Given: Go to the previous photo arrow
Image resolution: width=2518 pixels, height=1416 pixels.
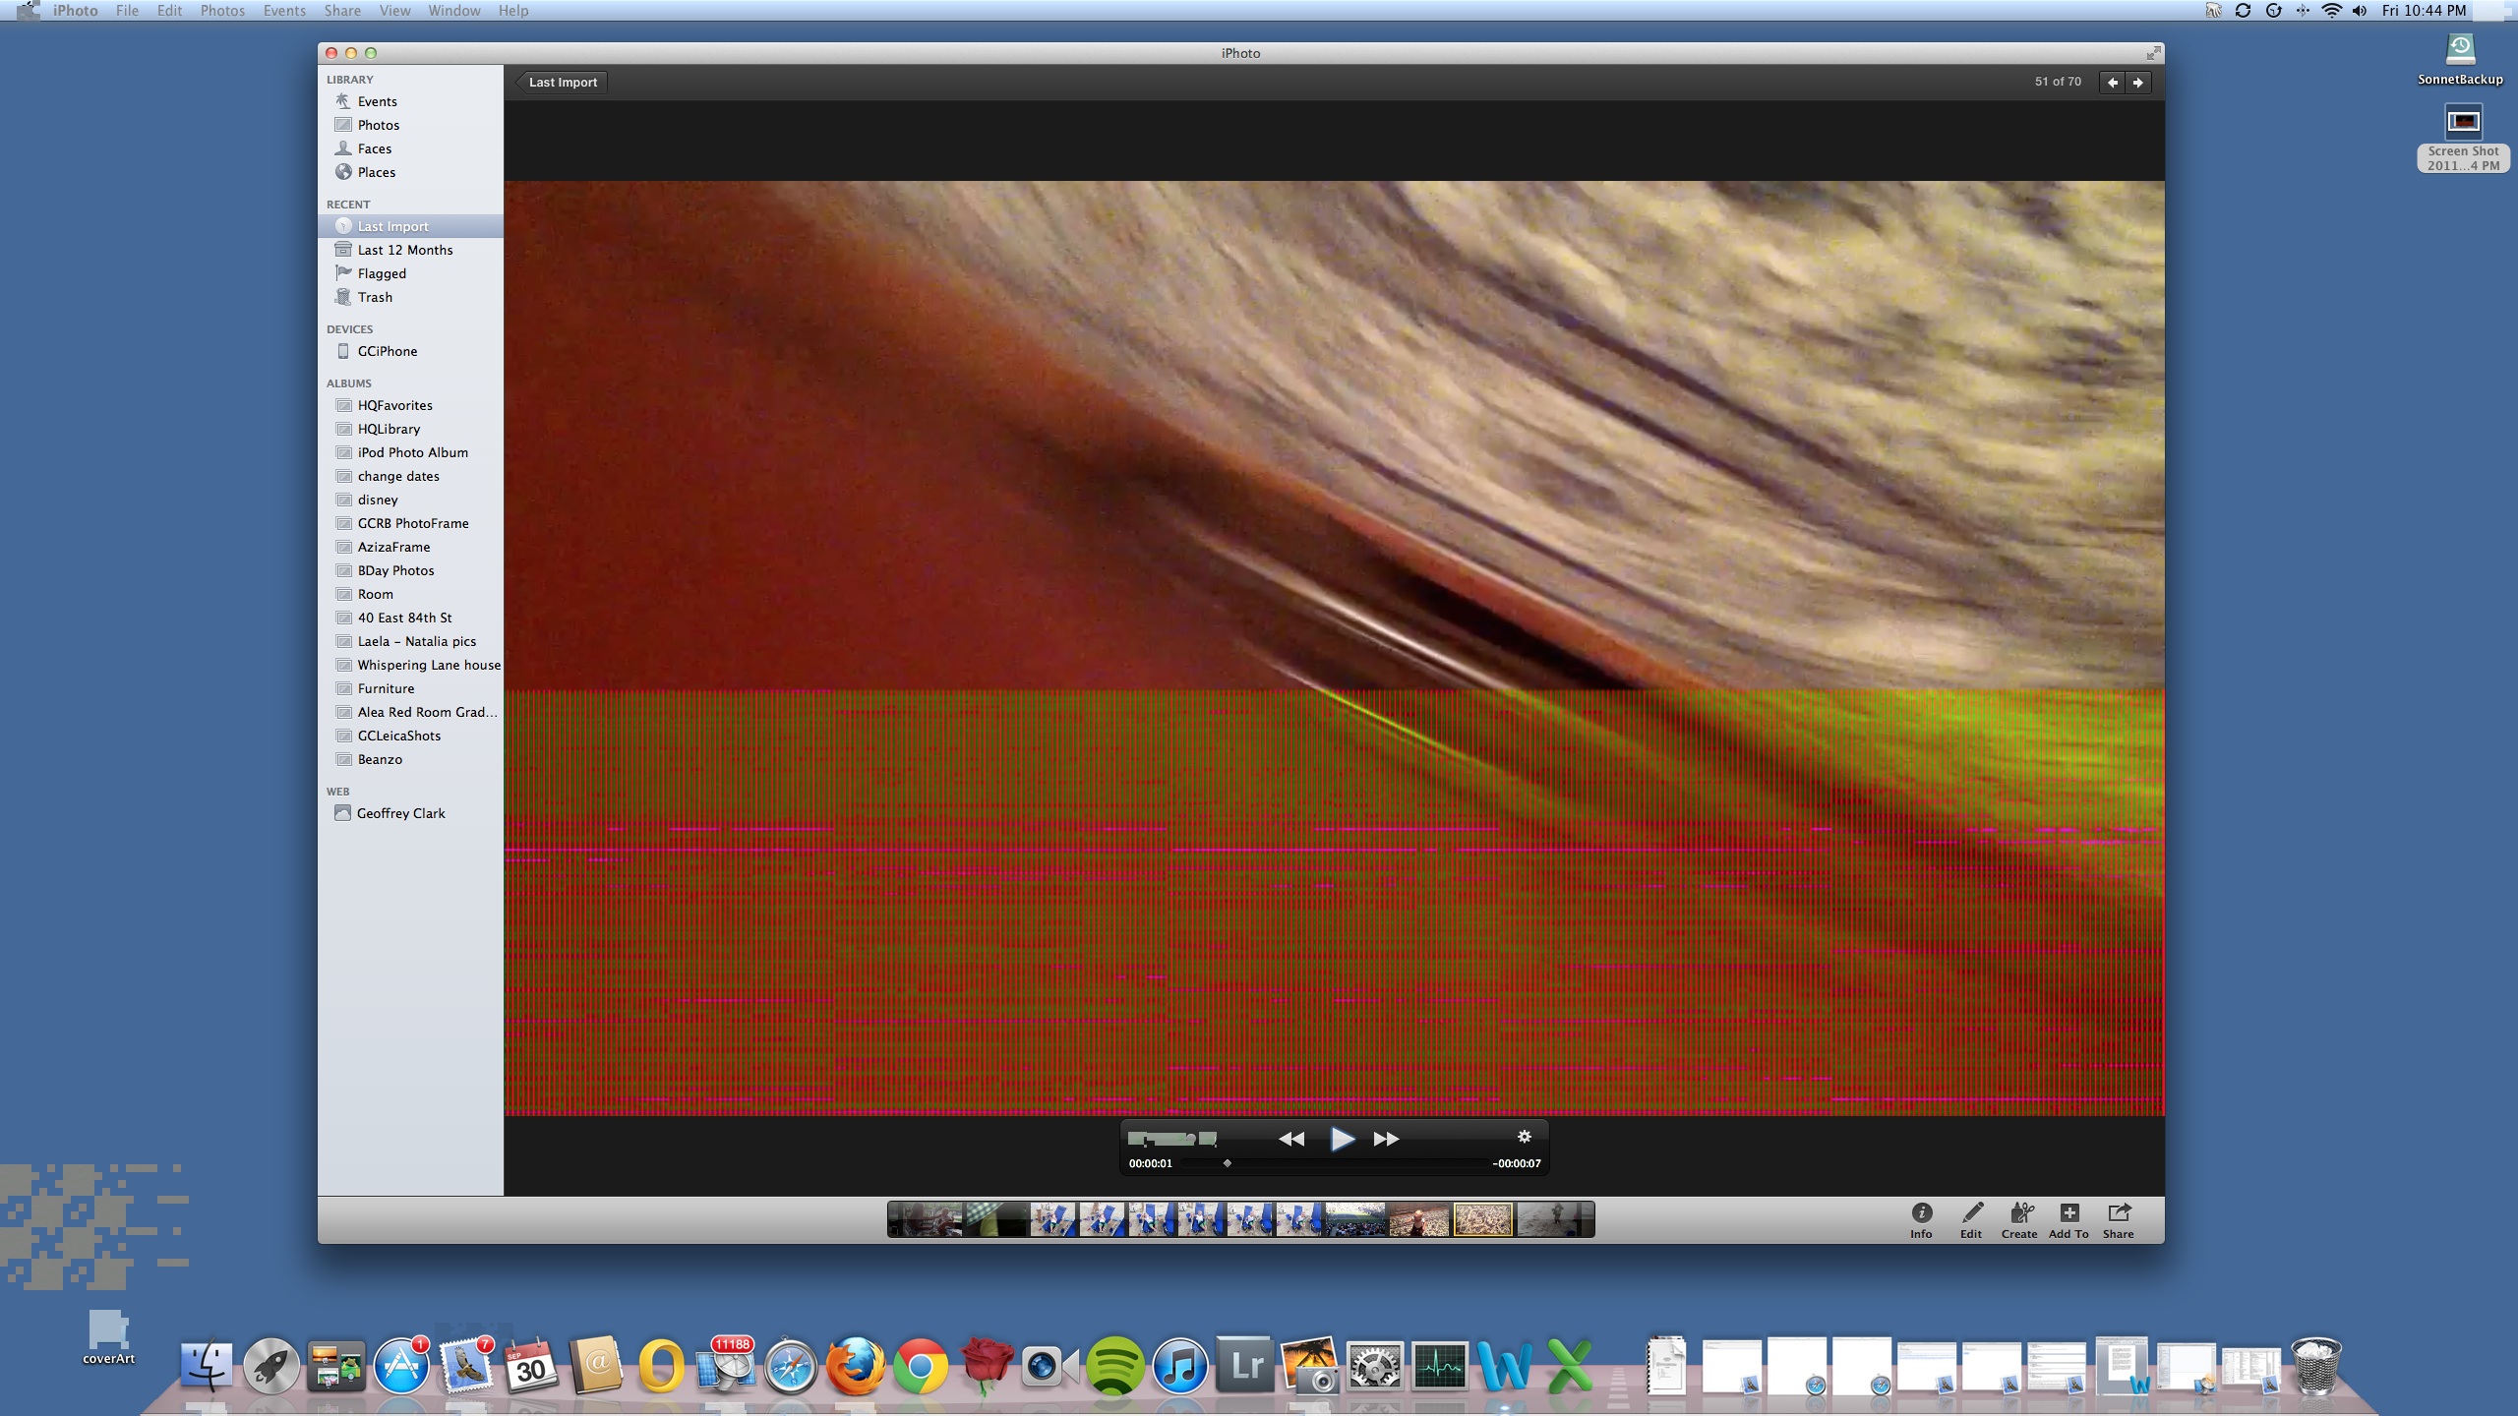Looking at the screenshot, I should 2113,83.
